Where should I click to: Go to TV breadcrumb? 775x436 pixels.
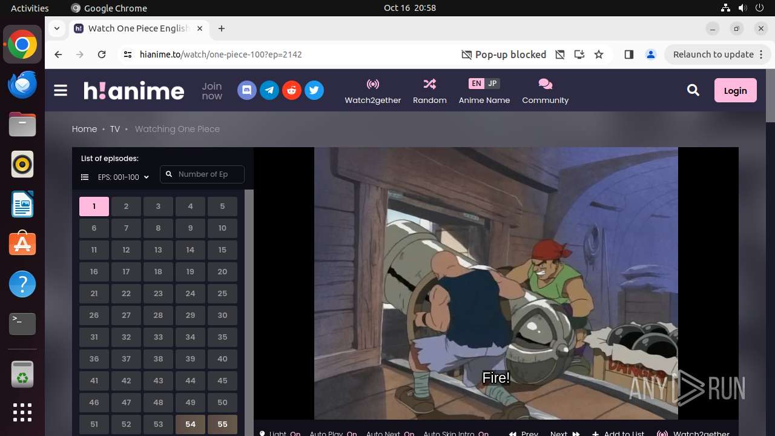coord(115,129)
